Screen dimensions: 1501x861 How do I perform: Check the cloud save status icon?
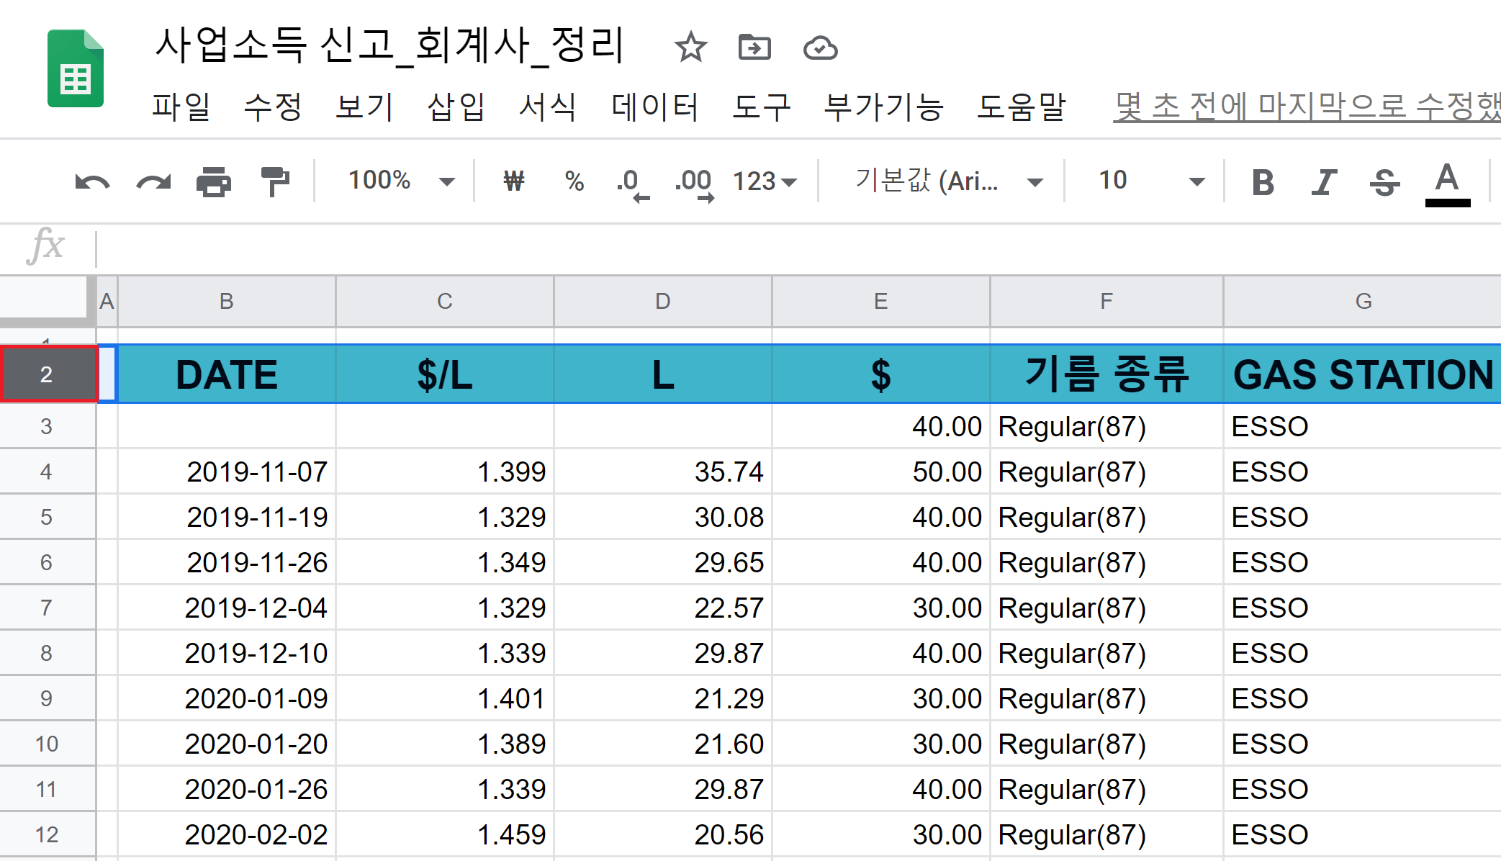(820, 48)
